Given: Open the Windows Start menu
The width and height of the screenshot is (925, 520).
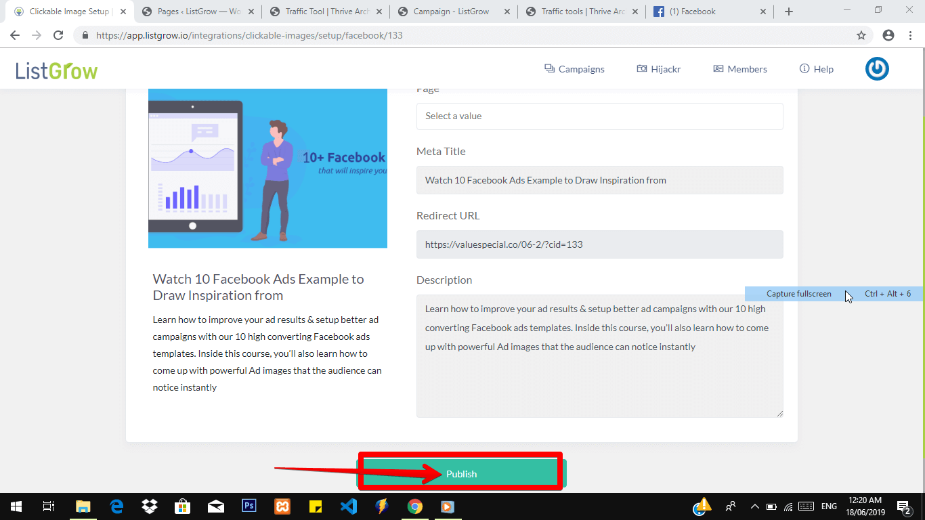Looking at the screenshot, I should pos(16,506).
